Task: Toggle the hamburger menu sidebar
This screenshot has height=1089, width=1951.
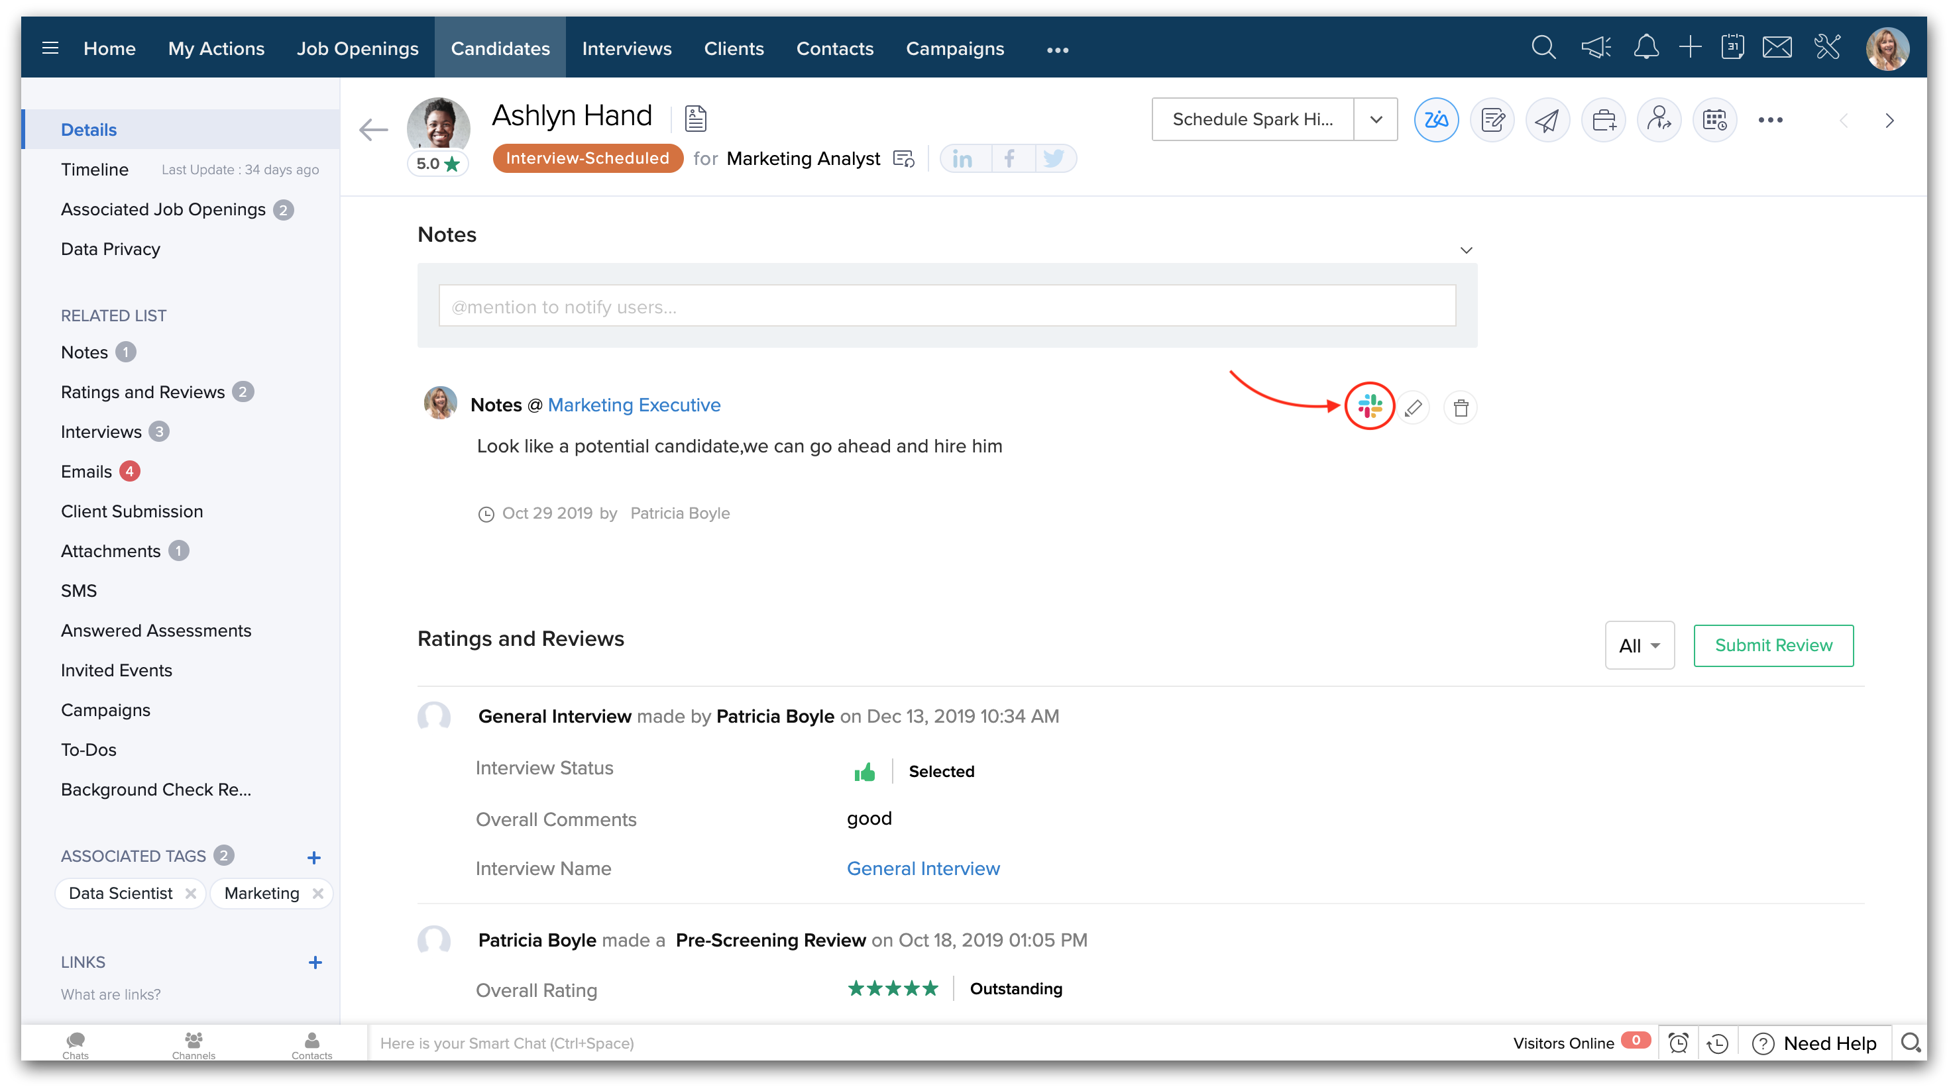Action: 50,48
